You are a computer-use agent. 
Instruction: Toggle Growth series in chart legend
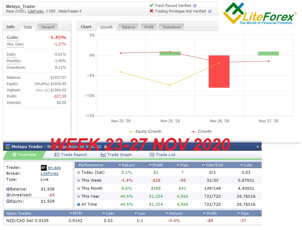[x=201, y=132]
